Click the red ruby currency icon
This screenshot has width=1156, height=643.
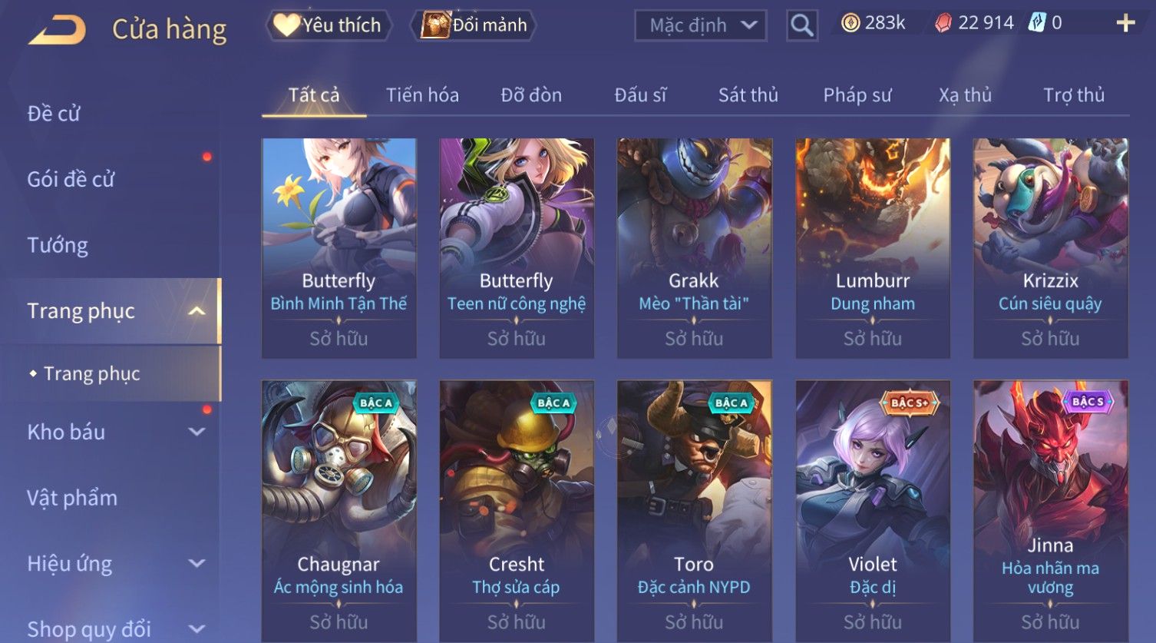943,23
